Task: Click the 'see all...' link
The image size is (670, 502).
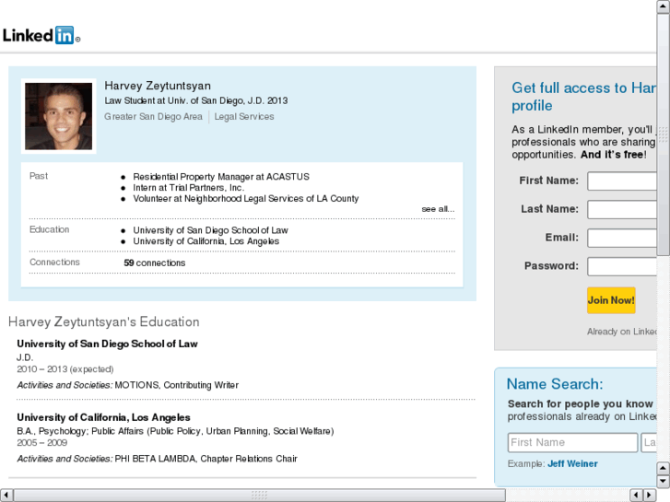Action: [x=438, y=209]
